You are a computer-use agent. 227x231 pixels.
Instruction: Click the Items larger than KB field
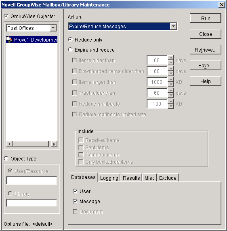click(x=157, y=82)
